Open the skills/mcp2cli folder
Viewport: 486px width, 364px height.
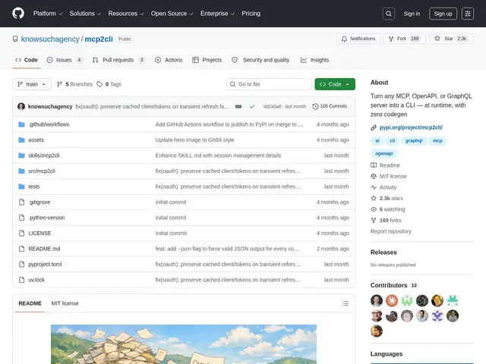tap(44, 155)
